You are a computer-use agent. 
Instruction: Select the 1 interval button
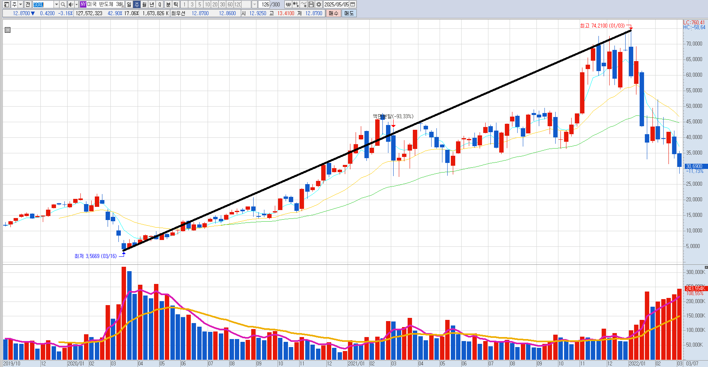pyautogui.click(x=184, y=4)
